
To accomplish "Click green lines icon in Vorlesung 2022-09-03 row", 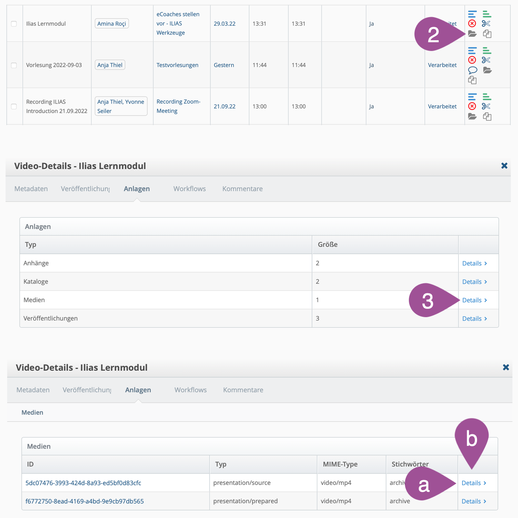I will [x=487, y=51].
